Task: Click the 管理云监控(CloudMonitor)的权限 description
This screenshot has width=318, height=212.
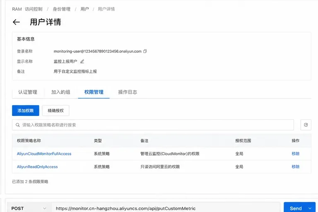Action: point(170,154)
